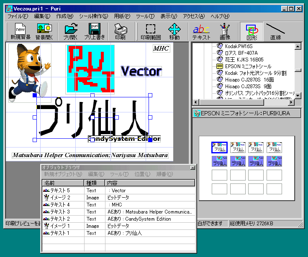Click paper list scroll up arrow
This screenshot has width=308, height=257.
coord(298,47)
